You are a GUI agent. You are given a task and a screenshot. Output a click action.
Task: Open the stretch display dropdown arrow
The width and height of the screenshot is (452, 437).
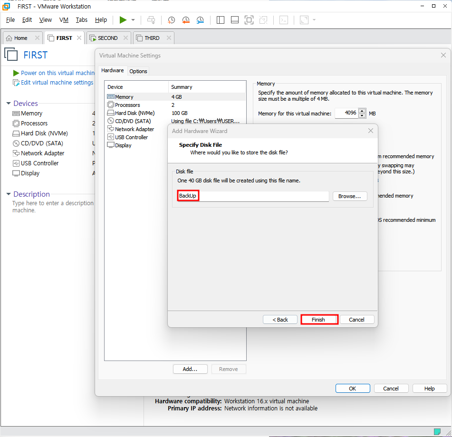(314, 20)
